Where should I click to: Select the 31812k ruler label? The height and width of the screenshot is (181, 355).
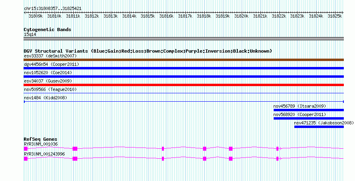click(92, 16)
